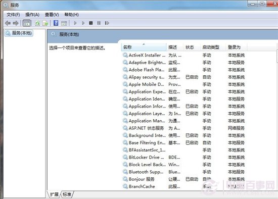278x199 pixels.
Task: Click the ActiveX Installer service gear icon
Action: point(125,55)
